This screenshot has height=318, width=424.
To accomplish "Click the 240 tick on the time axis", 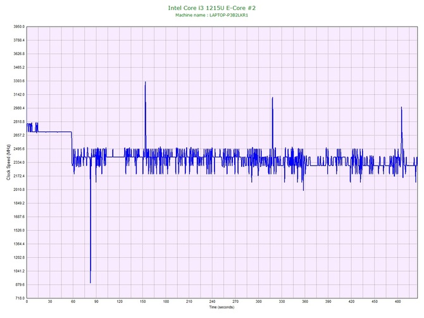I will (x=213, y=302).
